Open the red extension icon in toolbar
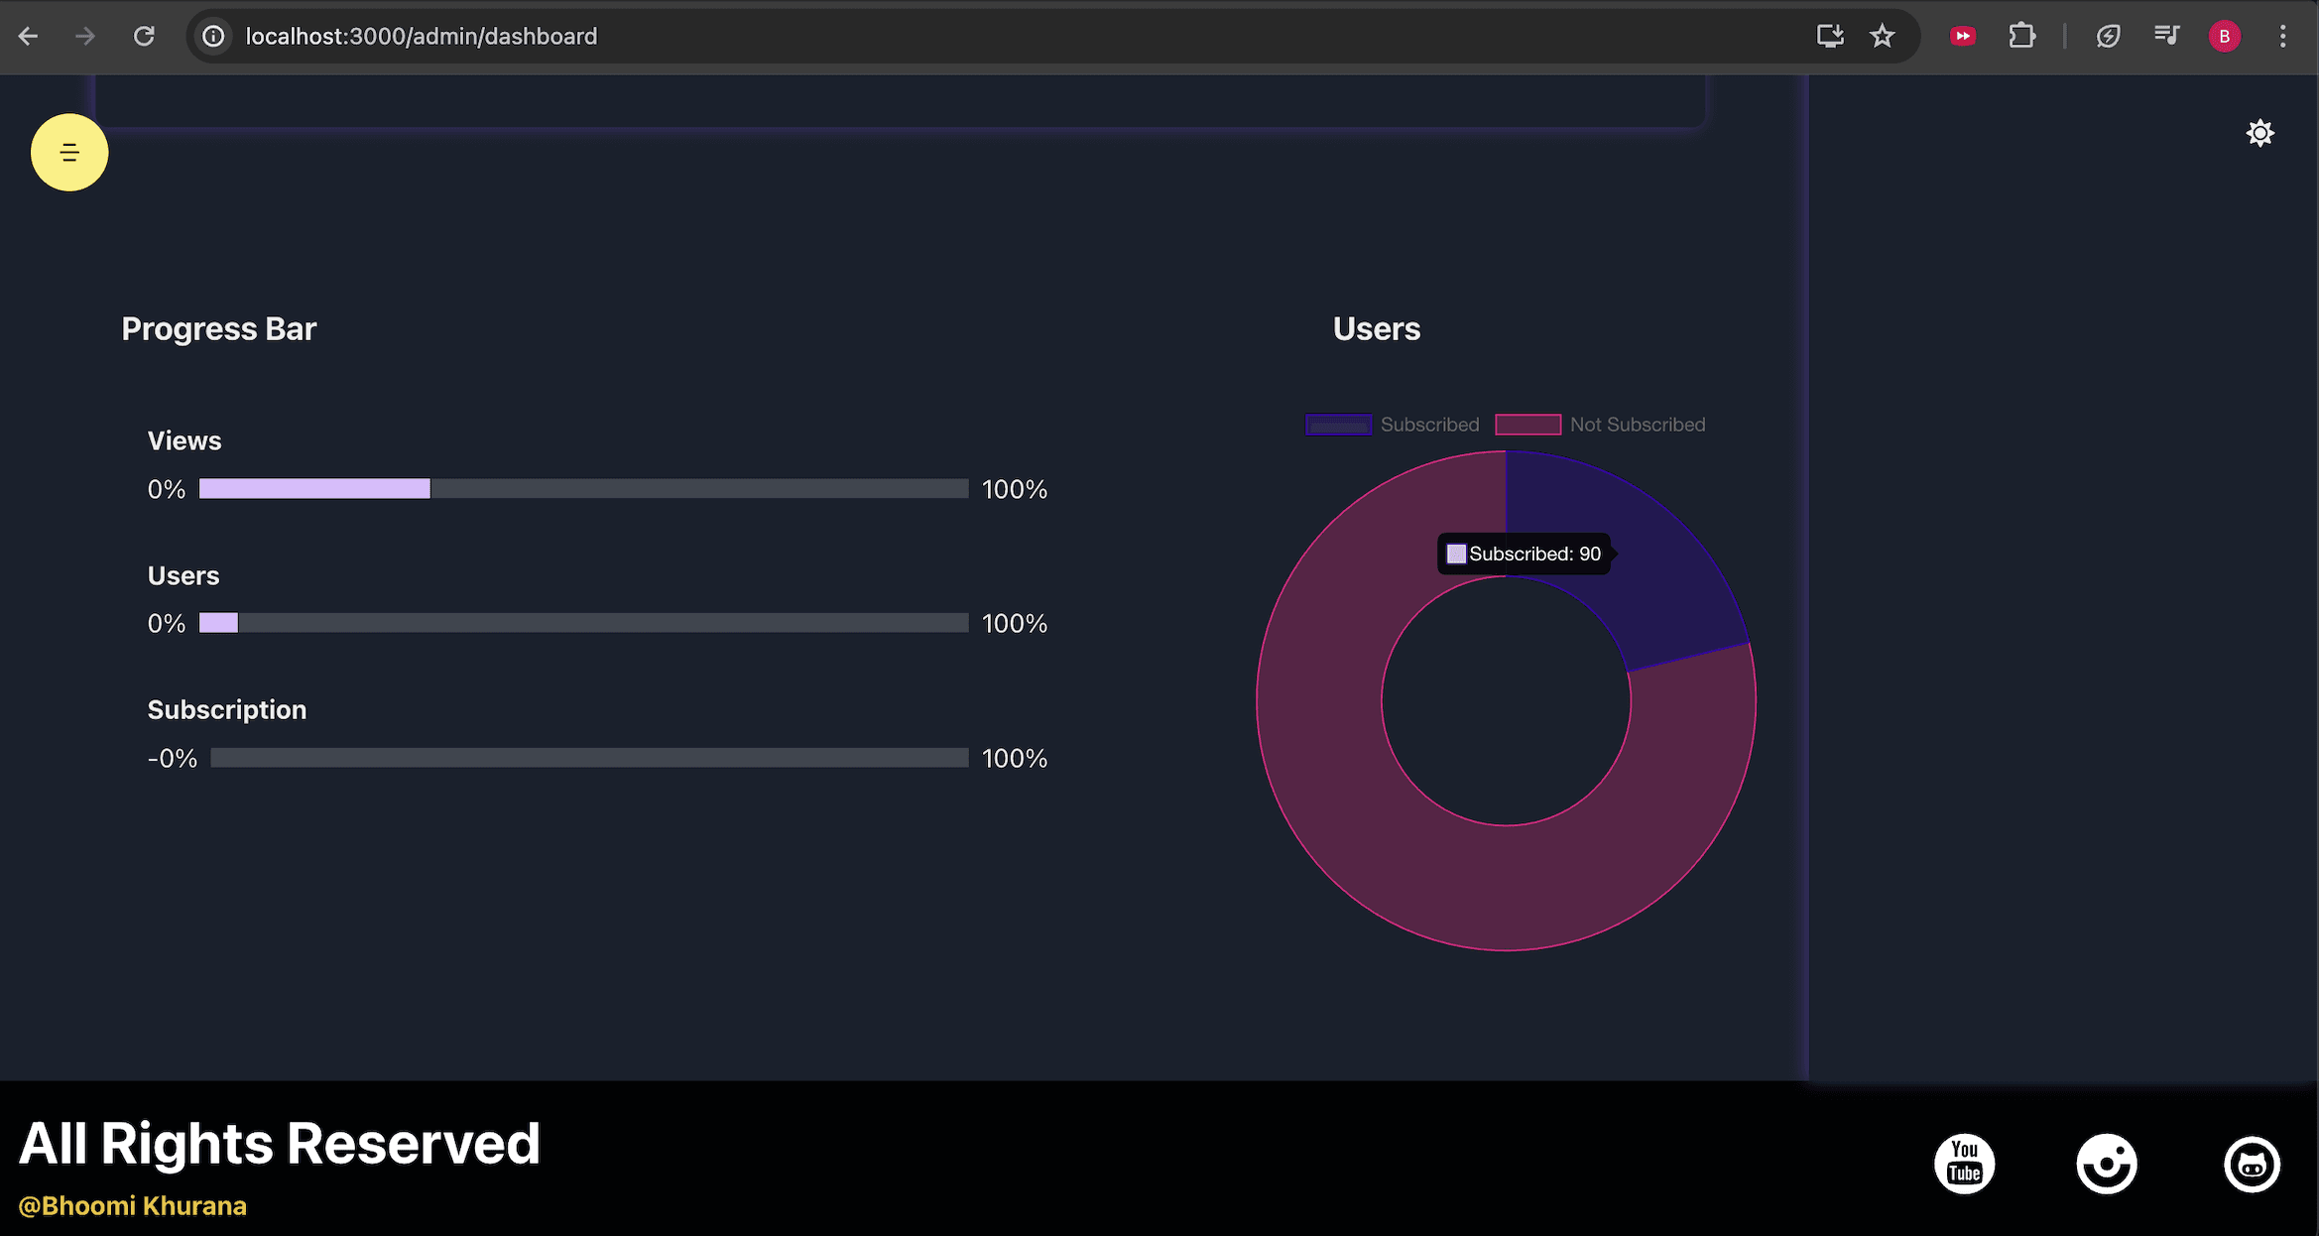 (1962, 37)
